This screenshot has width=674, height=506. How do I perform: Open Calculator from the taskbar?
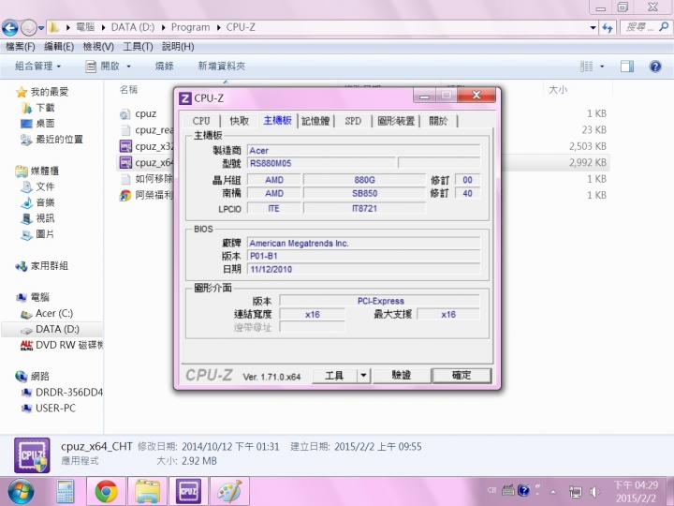pyautogui.click(x=65, y=491)
